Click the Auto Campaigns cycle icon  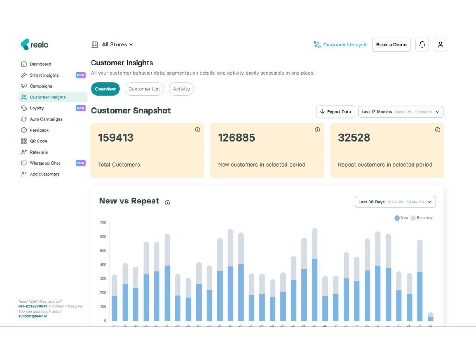coord(24,119)
